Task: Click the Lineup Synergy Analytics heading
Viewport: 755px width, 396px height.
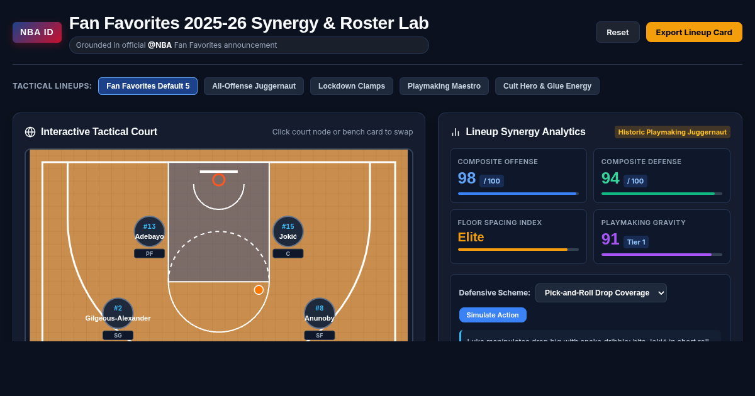Action: coord(525,132)
